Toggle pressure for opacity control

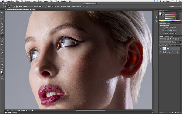coord(46,7)
